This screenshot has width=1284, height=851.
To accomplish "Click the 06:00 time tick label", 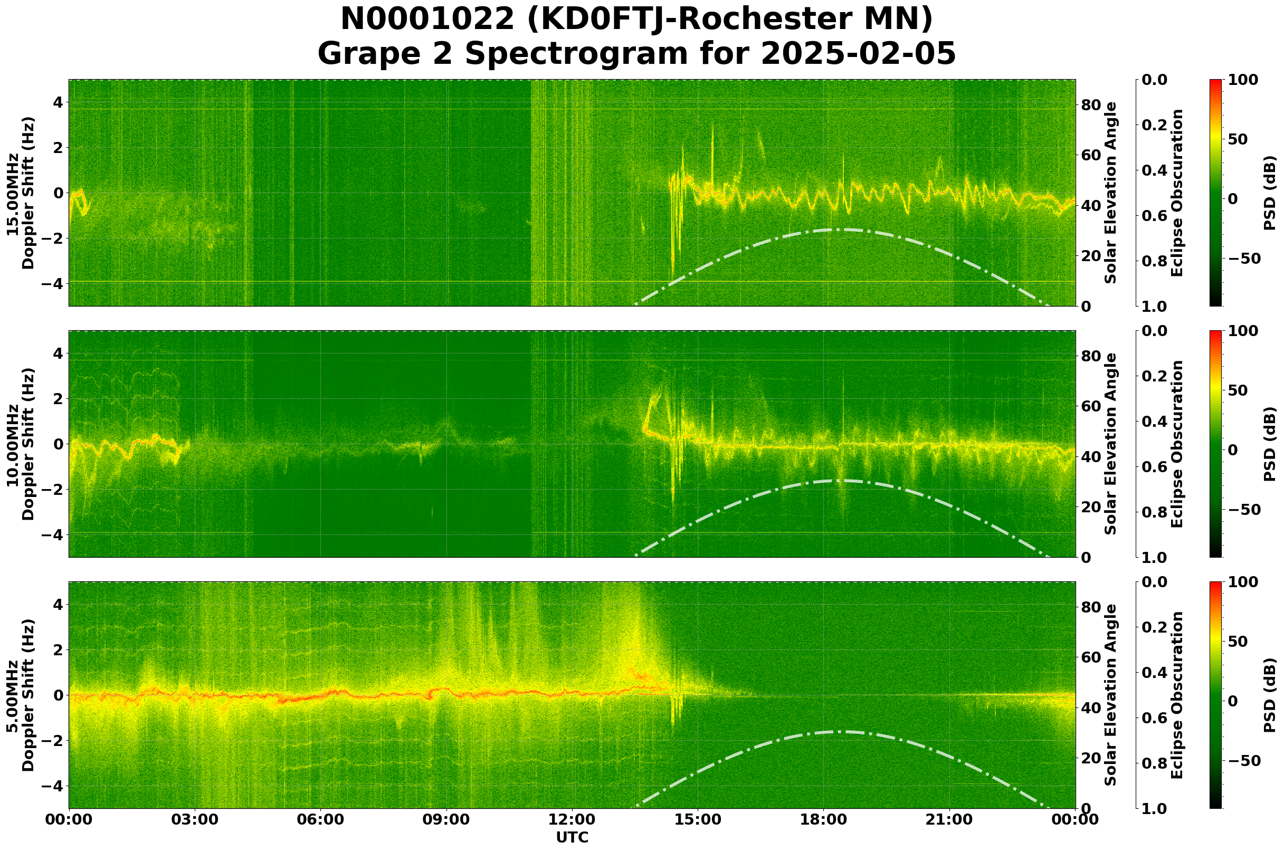I will coord(320,819).
